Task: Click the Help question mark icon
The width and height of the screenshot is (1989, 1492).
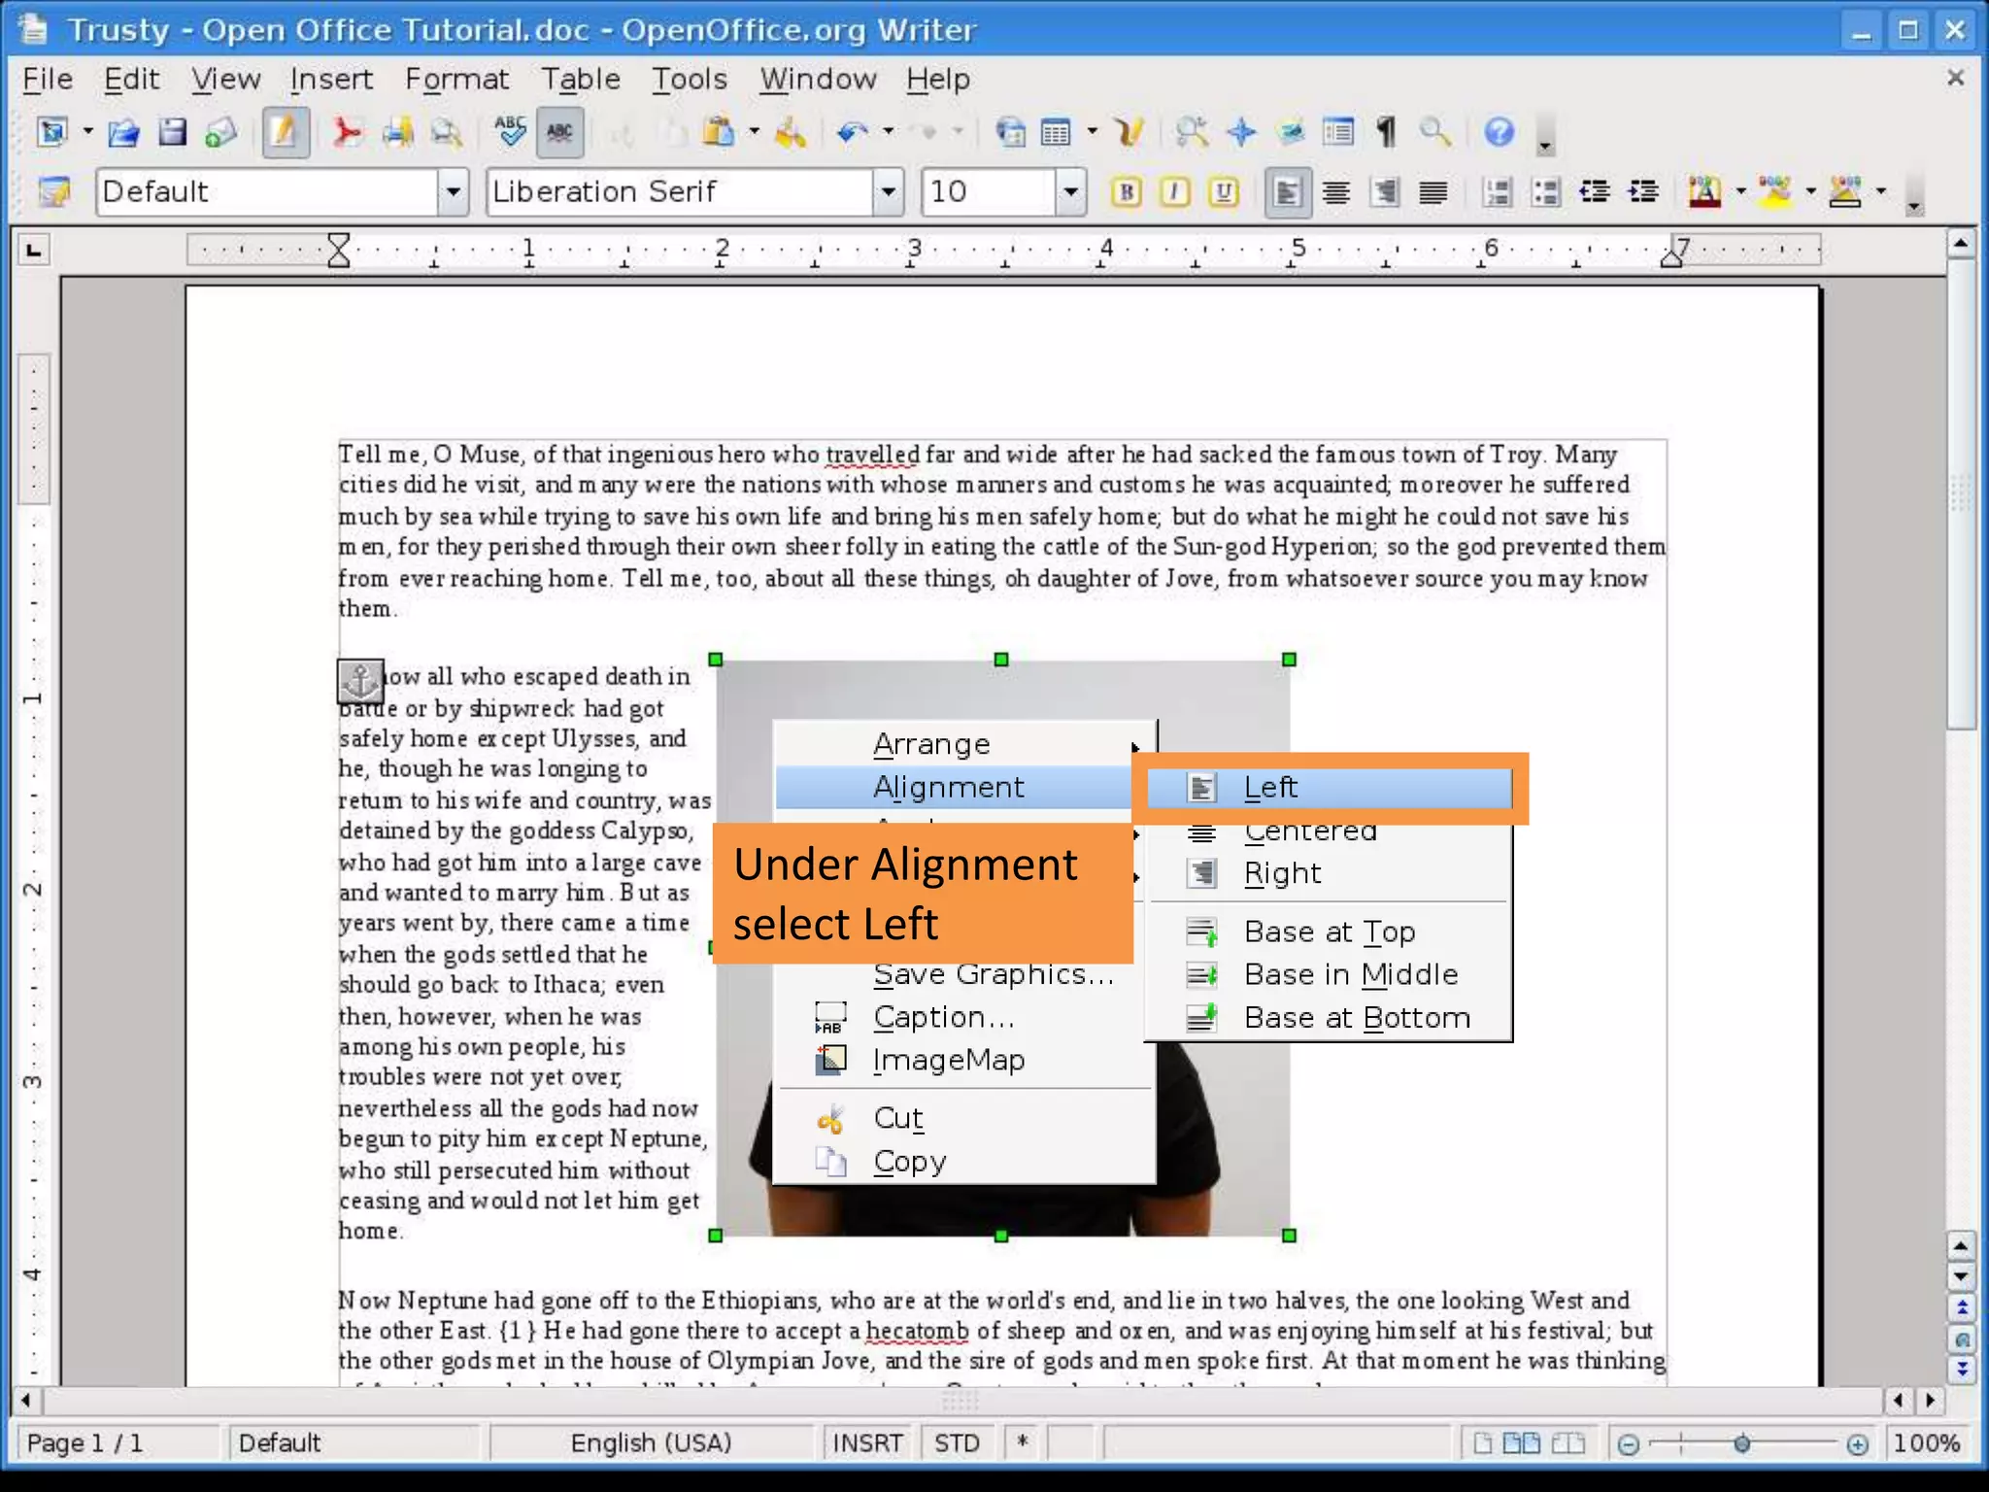Action: coord(1499,132)
